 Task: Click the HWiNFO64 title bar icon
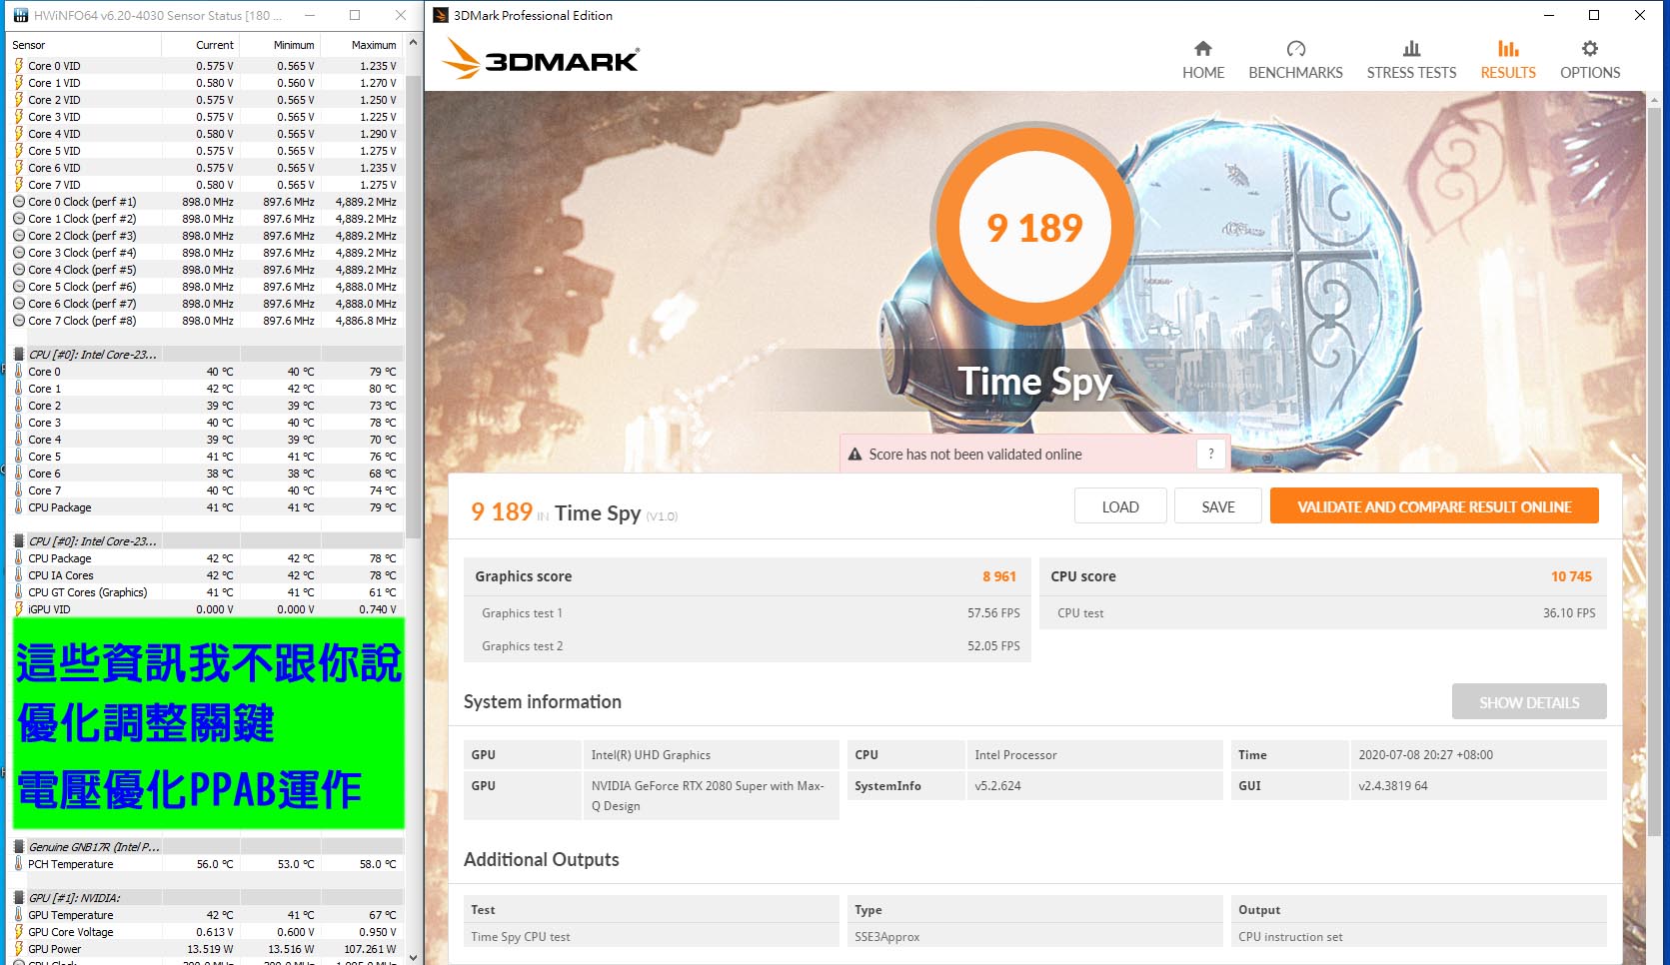(19, 15)
